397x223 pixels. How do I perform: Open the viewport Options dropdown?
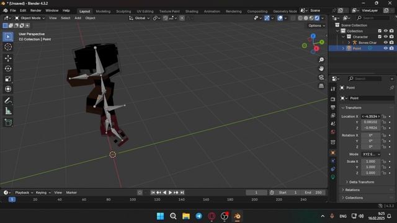(x=316, y=25)
